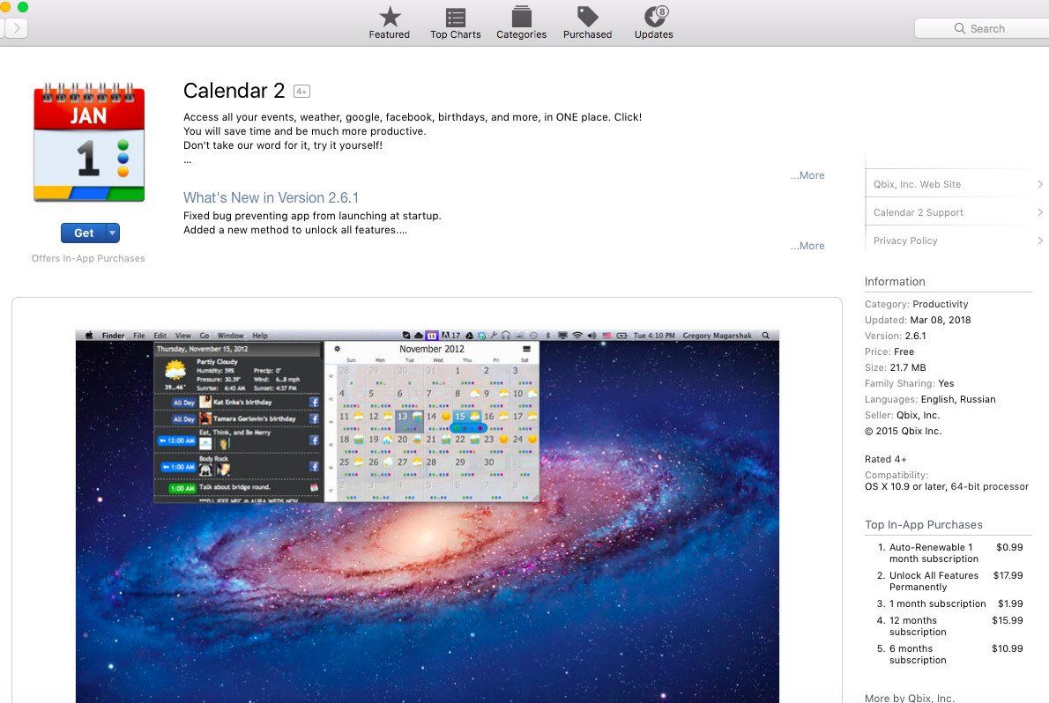Click the Search field

(981, 28)
